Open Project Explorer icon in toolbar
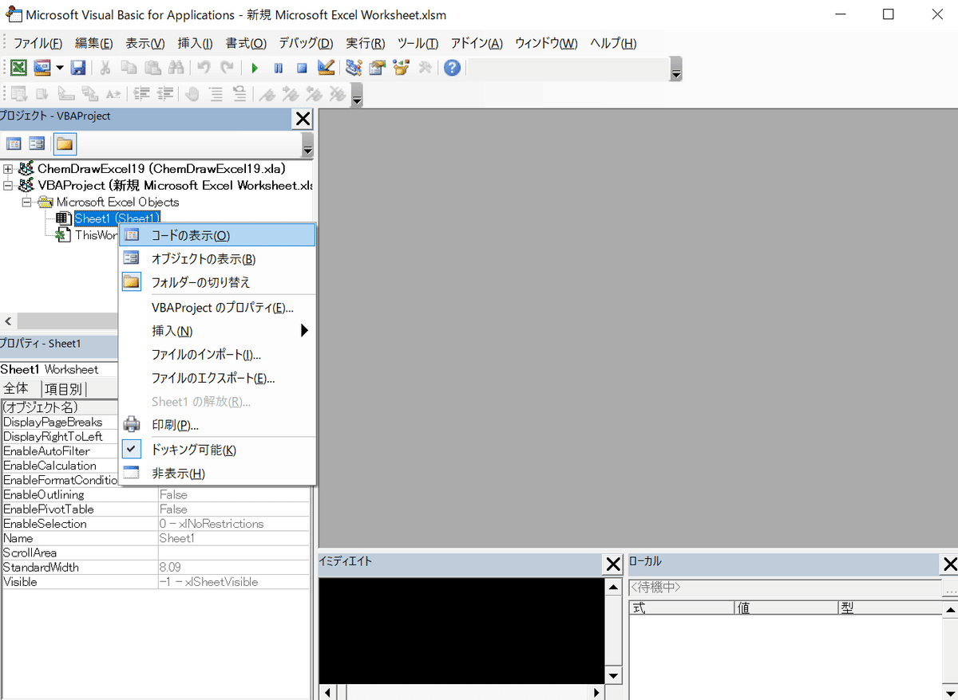 [x=354, y=68]
